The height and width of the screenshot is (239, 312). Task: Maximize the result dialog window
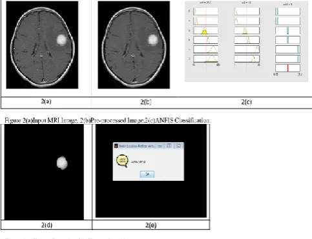coord(169,146)
